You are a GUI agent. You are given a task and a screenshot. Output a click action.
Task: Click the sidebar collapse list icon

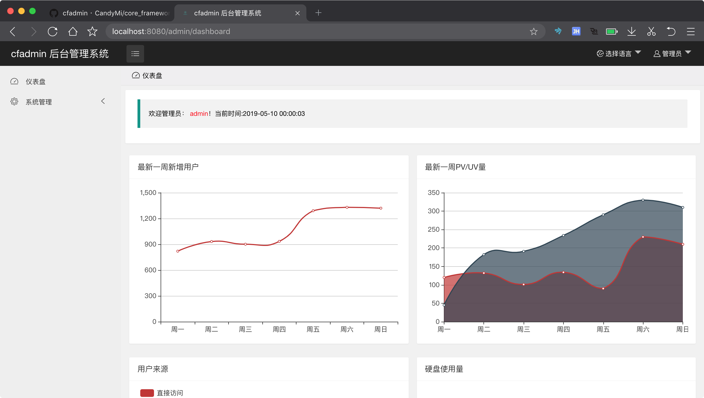tap(135, 53)
